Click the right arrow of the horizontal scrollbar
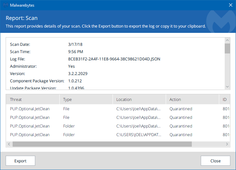Screen dimensions: 236x170 pos(227,144)
